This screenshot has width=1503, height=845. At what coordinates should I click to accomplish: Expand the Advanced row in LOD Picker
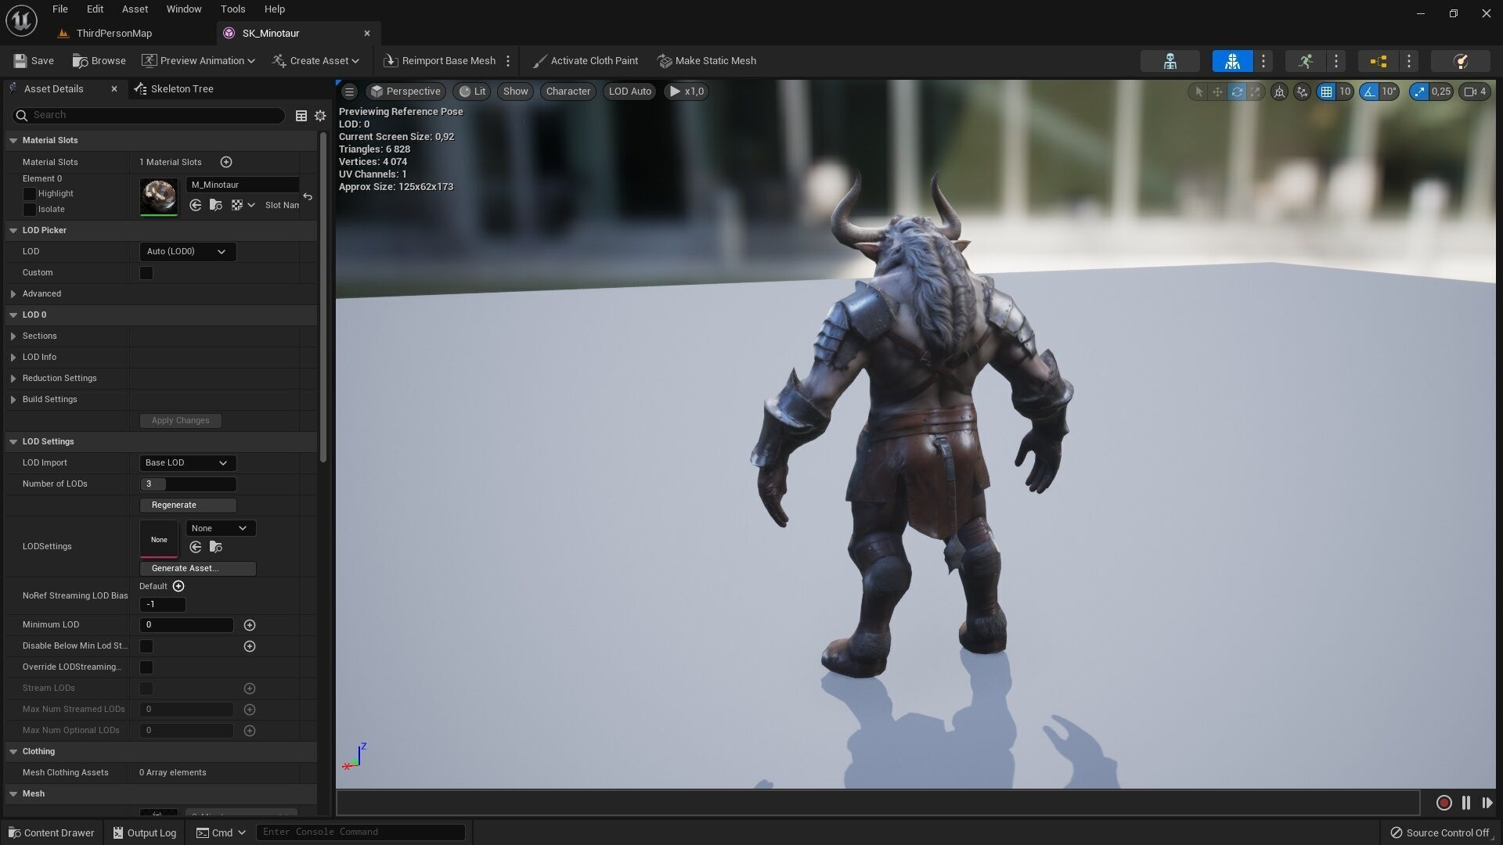click(13, 293)
